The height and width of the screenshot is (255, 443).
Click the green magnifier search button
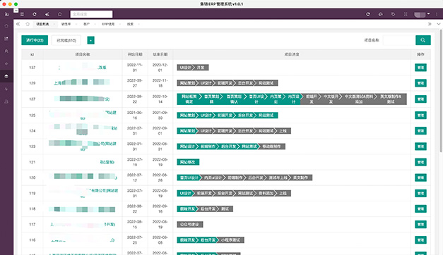click(x=423, y=40)
